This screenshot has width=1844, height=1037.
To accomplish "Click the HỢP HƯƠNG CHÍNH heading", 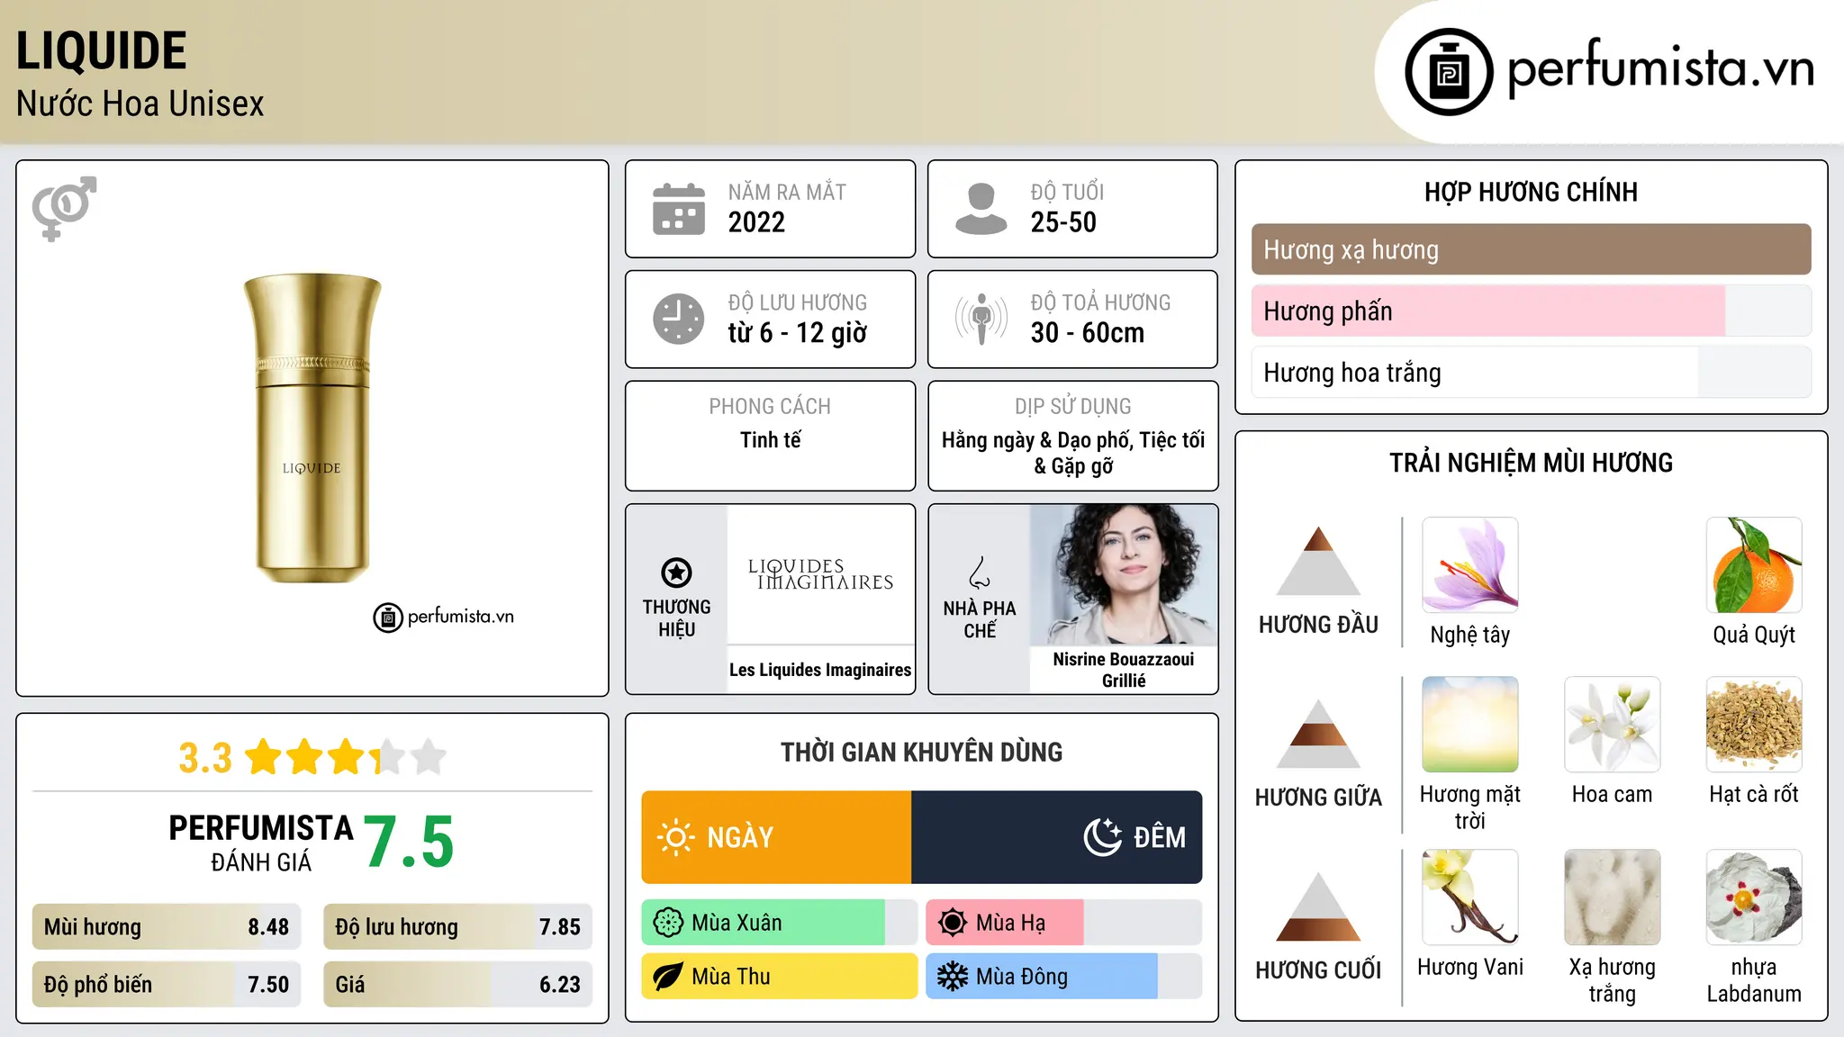I will tap(1531, 193).
